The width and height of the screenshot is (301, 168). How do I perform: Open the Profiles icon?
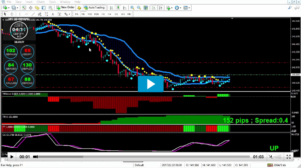click(x=14, y=7)
